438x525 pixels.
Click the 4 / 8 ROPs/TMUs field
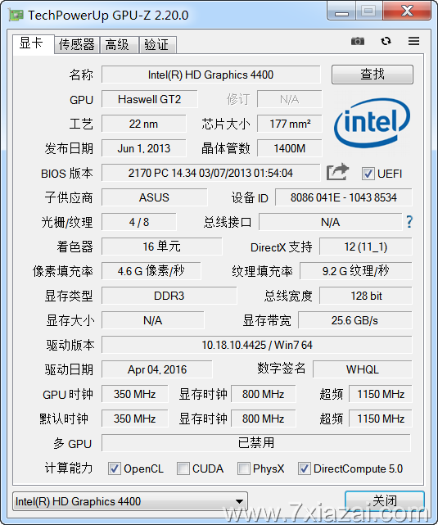(139, 222)
